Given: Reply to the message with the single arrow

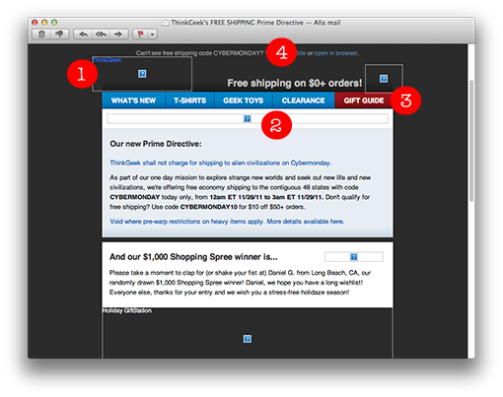Looking at the screenshot, I should pos(83,34).
